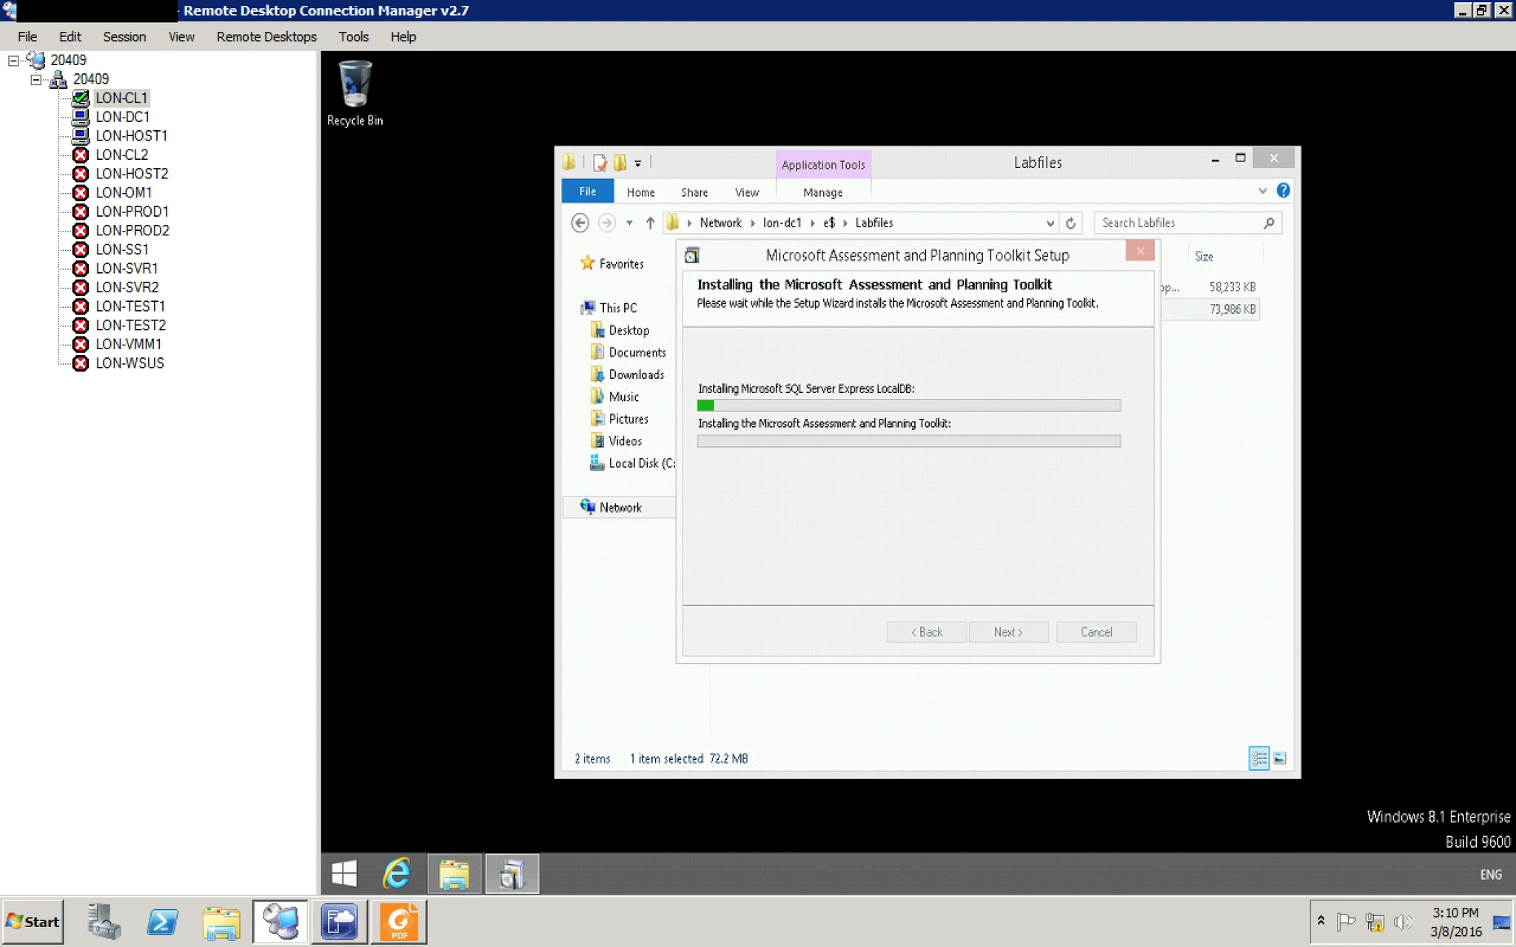
Task: Go up one folder level
Action: point(650,223)
